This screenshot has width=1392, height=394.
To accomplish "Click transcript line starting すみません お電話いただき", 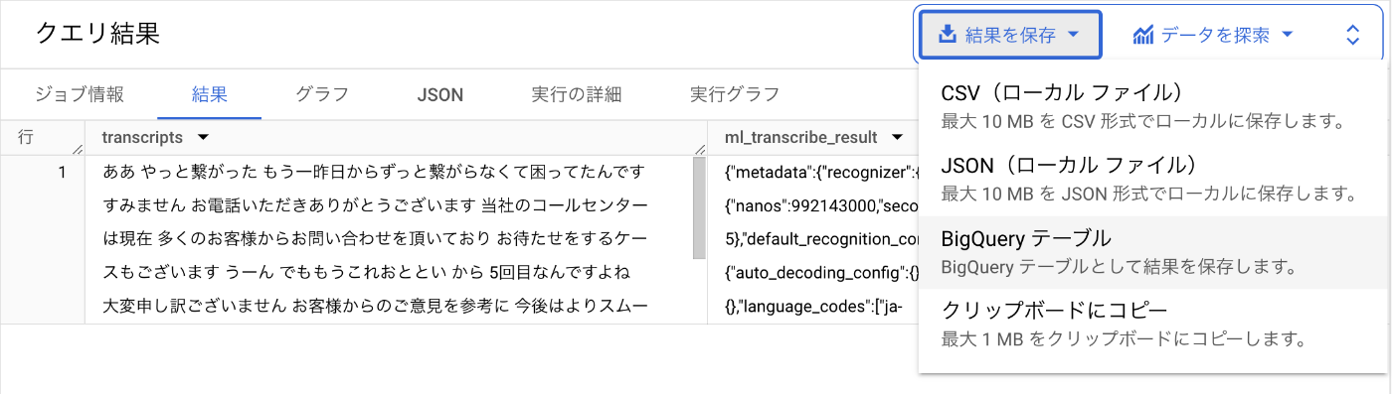I will [376, 206].
